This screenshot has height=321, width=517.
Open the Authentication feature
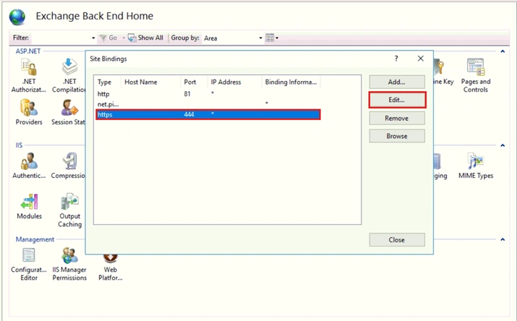[29, 166]
